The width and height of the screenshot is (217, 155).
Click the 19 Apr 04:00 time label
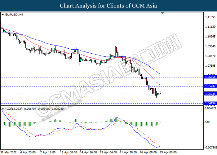(108, 152)
